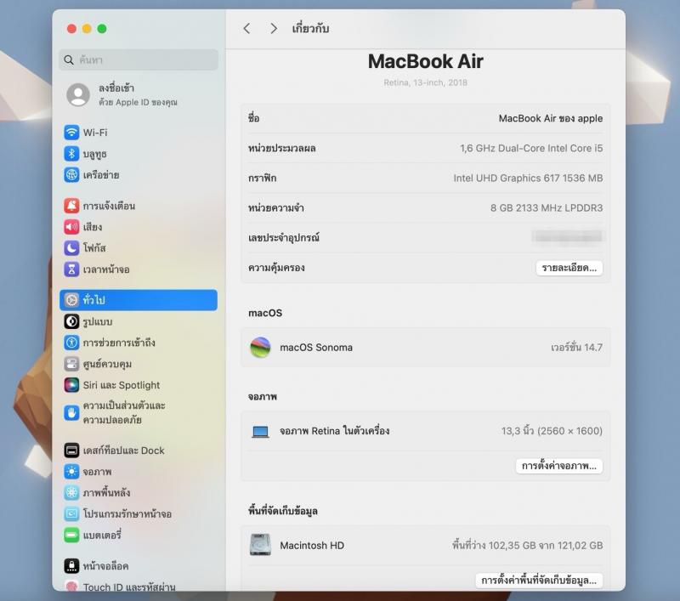Screen dimensions: 680x601
Task: Open the Network (เครือข่าย) globe icon
Action: click(71, 175)
